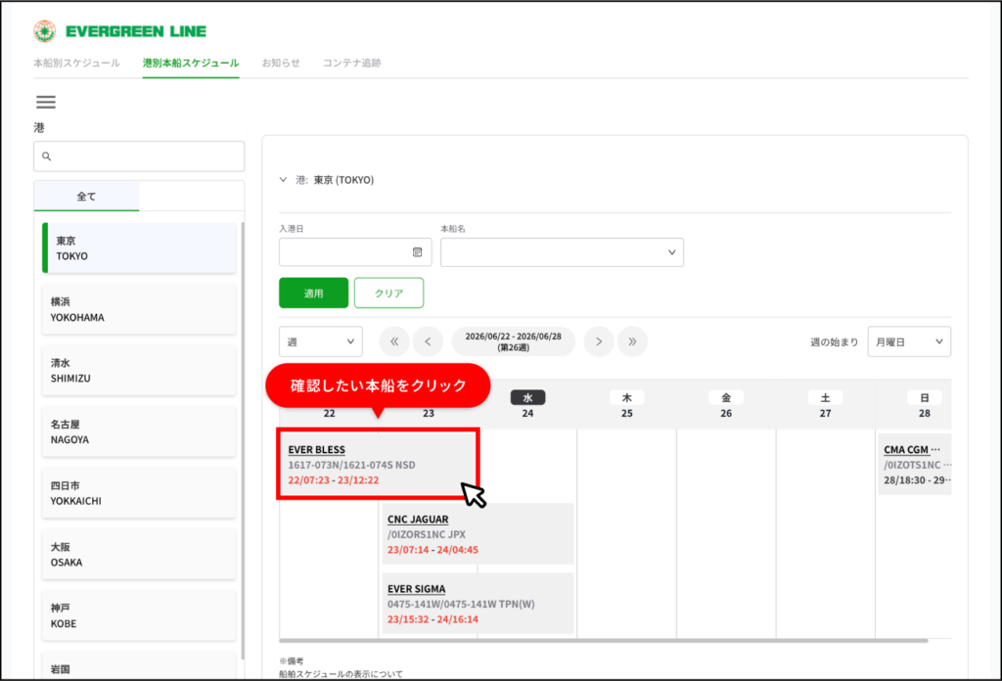Click the time range 23/15:32 - 24/16:14
Viewport: 1002px width, 681px height.
coord(433,619)
